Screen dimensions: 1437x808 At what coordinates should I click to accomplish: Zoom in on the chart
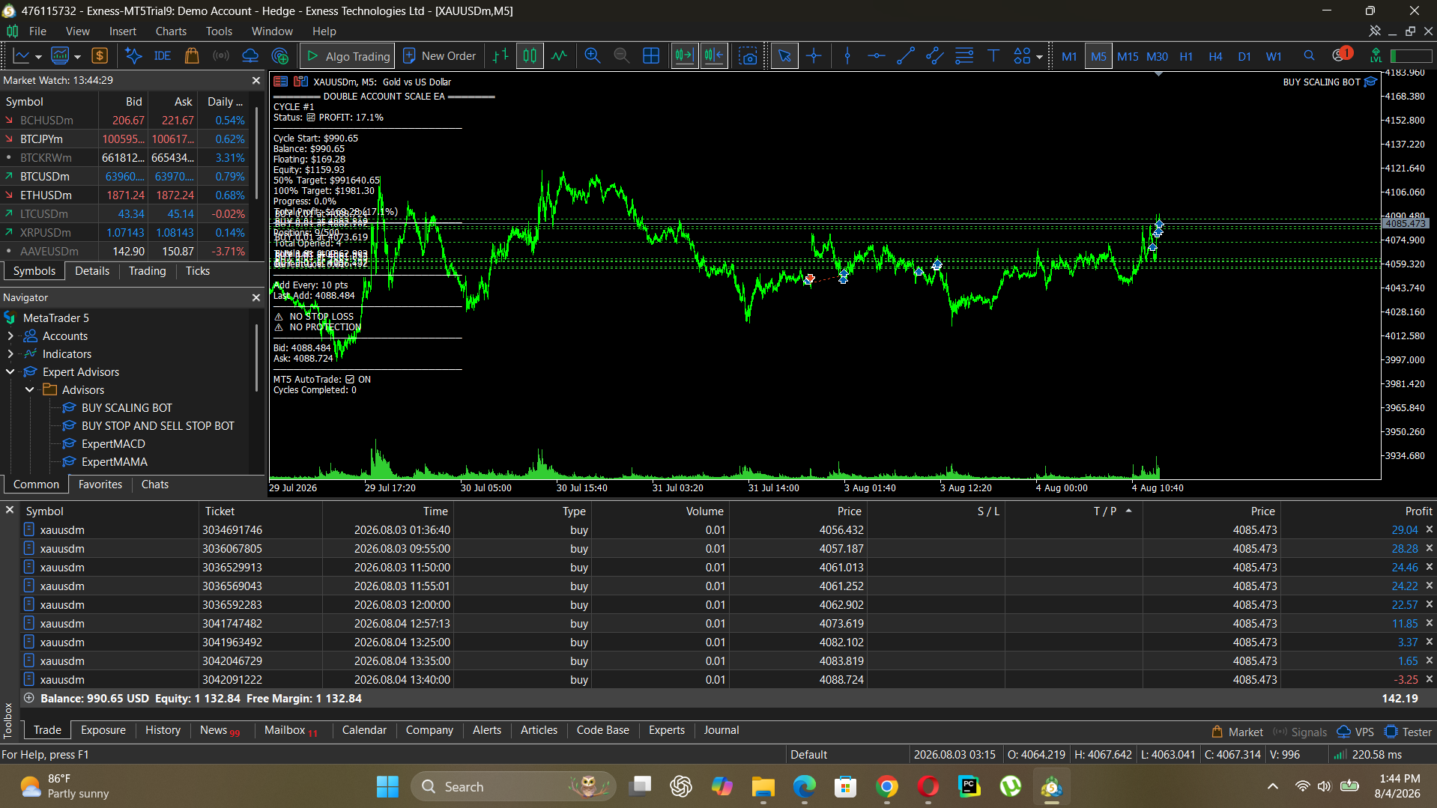pos(593,56)
